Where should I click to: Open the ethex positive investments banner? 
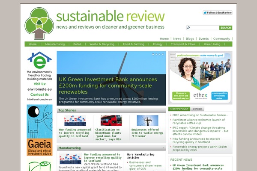(200, 78)
